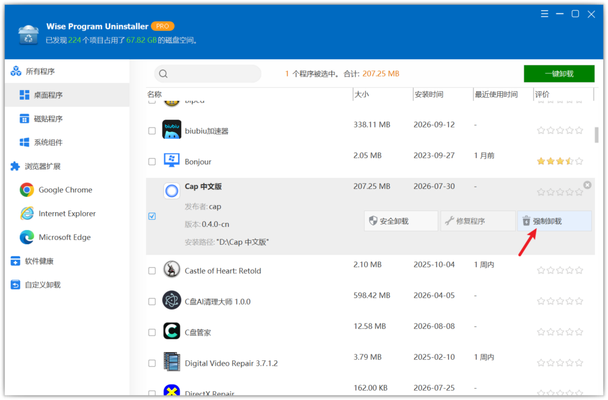
Task: Click the PRO badge
Action: 163,26
